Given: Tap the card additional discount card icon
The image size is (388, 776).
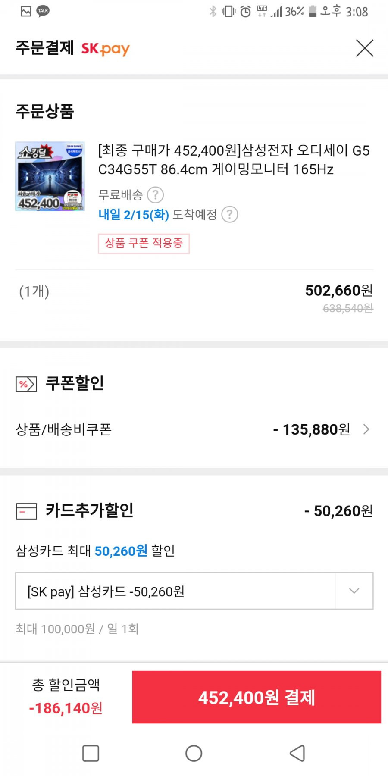Looking at the screenshot, I should click(26, 511).
